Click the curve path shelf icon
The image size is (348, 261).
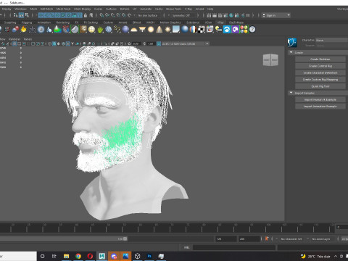point(117,30)
